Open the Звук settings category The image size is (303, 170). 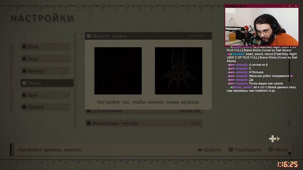click(45, 95)
